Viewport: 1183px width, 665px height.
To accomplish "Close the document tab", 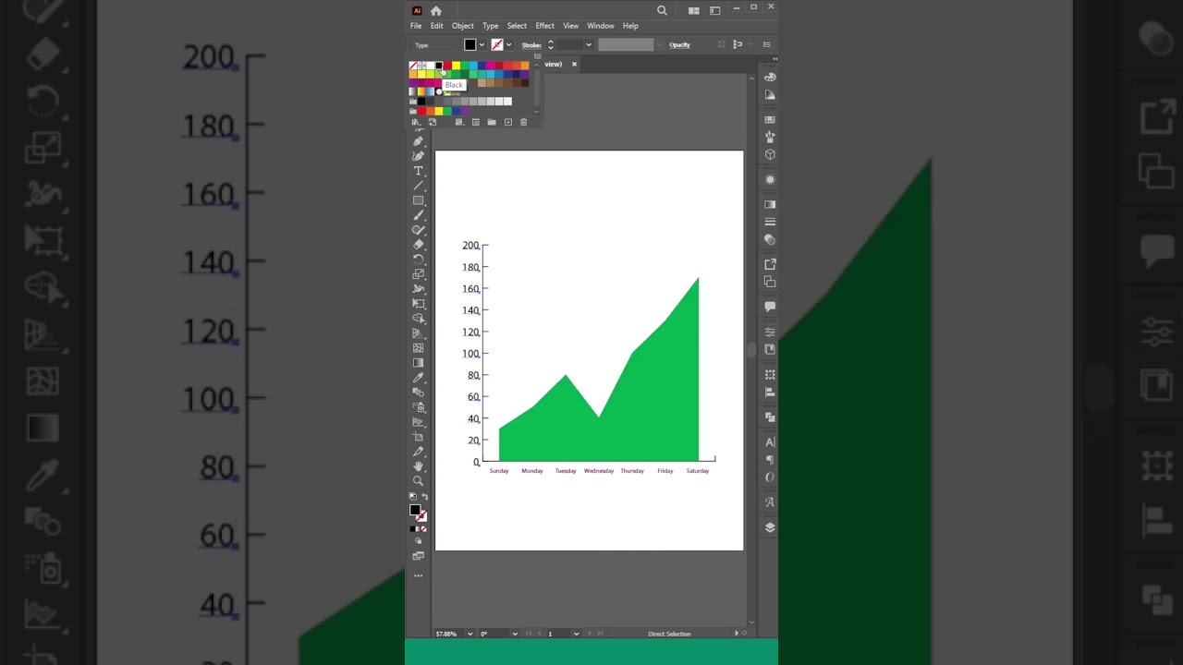I will coord(574,64).
